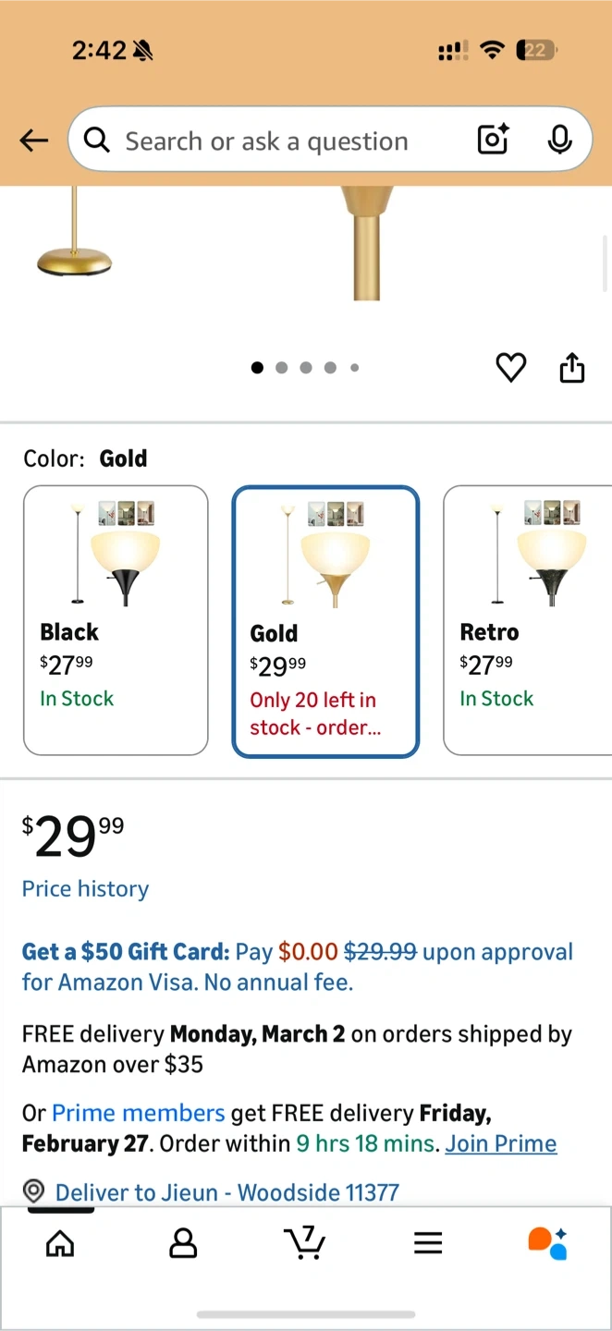
Task: Go to Home tab
Action: pyautogui.click(x=60, y=1243)
